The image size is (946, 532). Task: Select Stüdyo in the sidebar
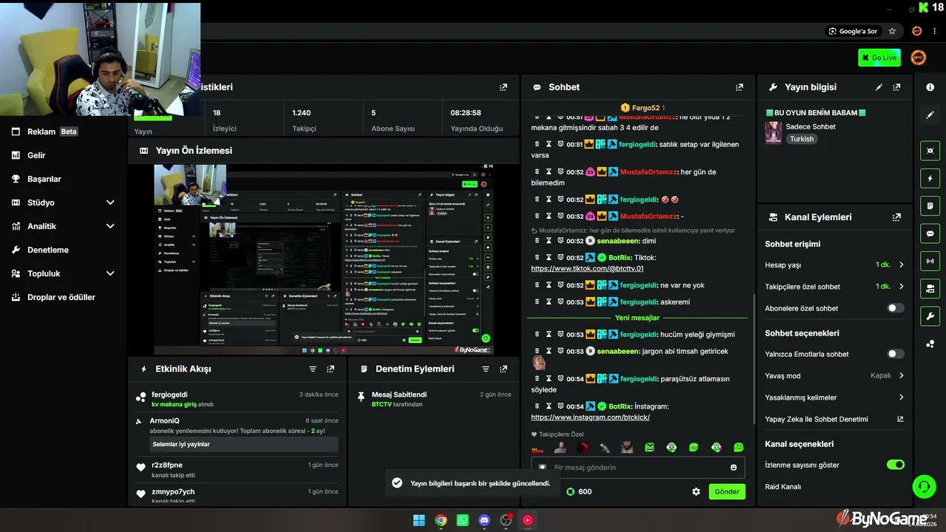click(x=41, y=202)
